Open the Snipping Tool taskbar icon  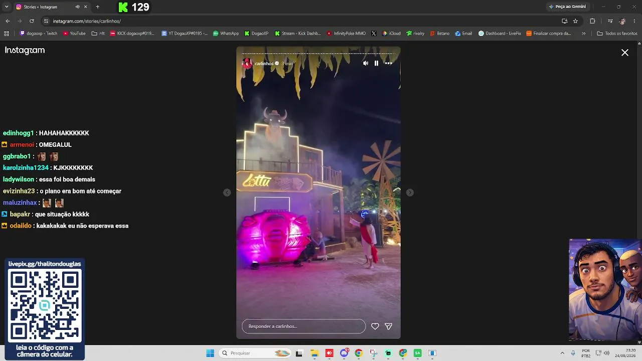374,353
